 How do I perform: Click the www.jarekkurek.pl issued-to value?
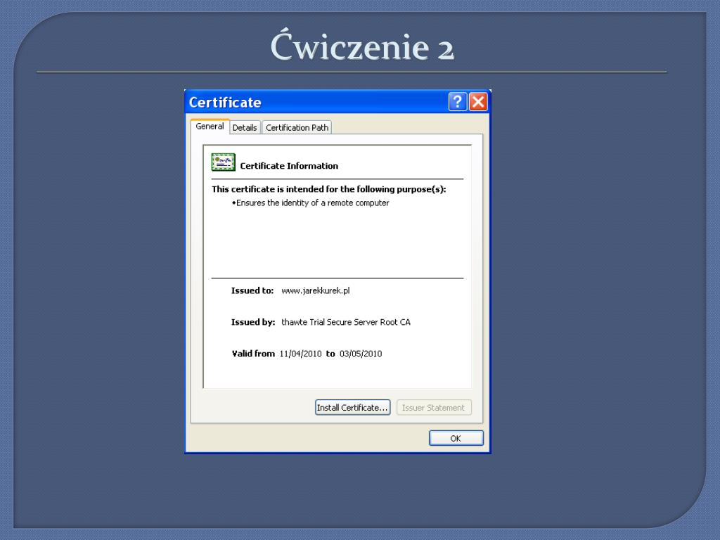(316, 290)
